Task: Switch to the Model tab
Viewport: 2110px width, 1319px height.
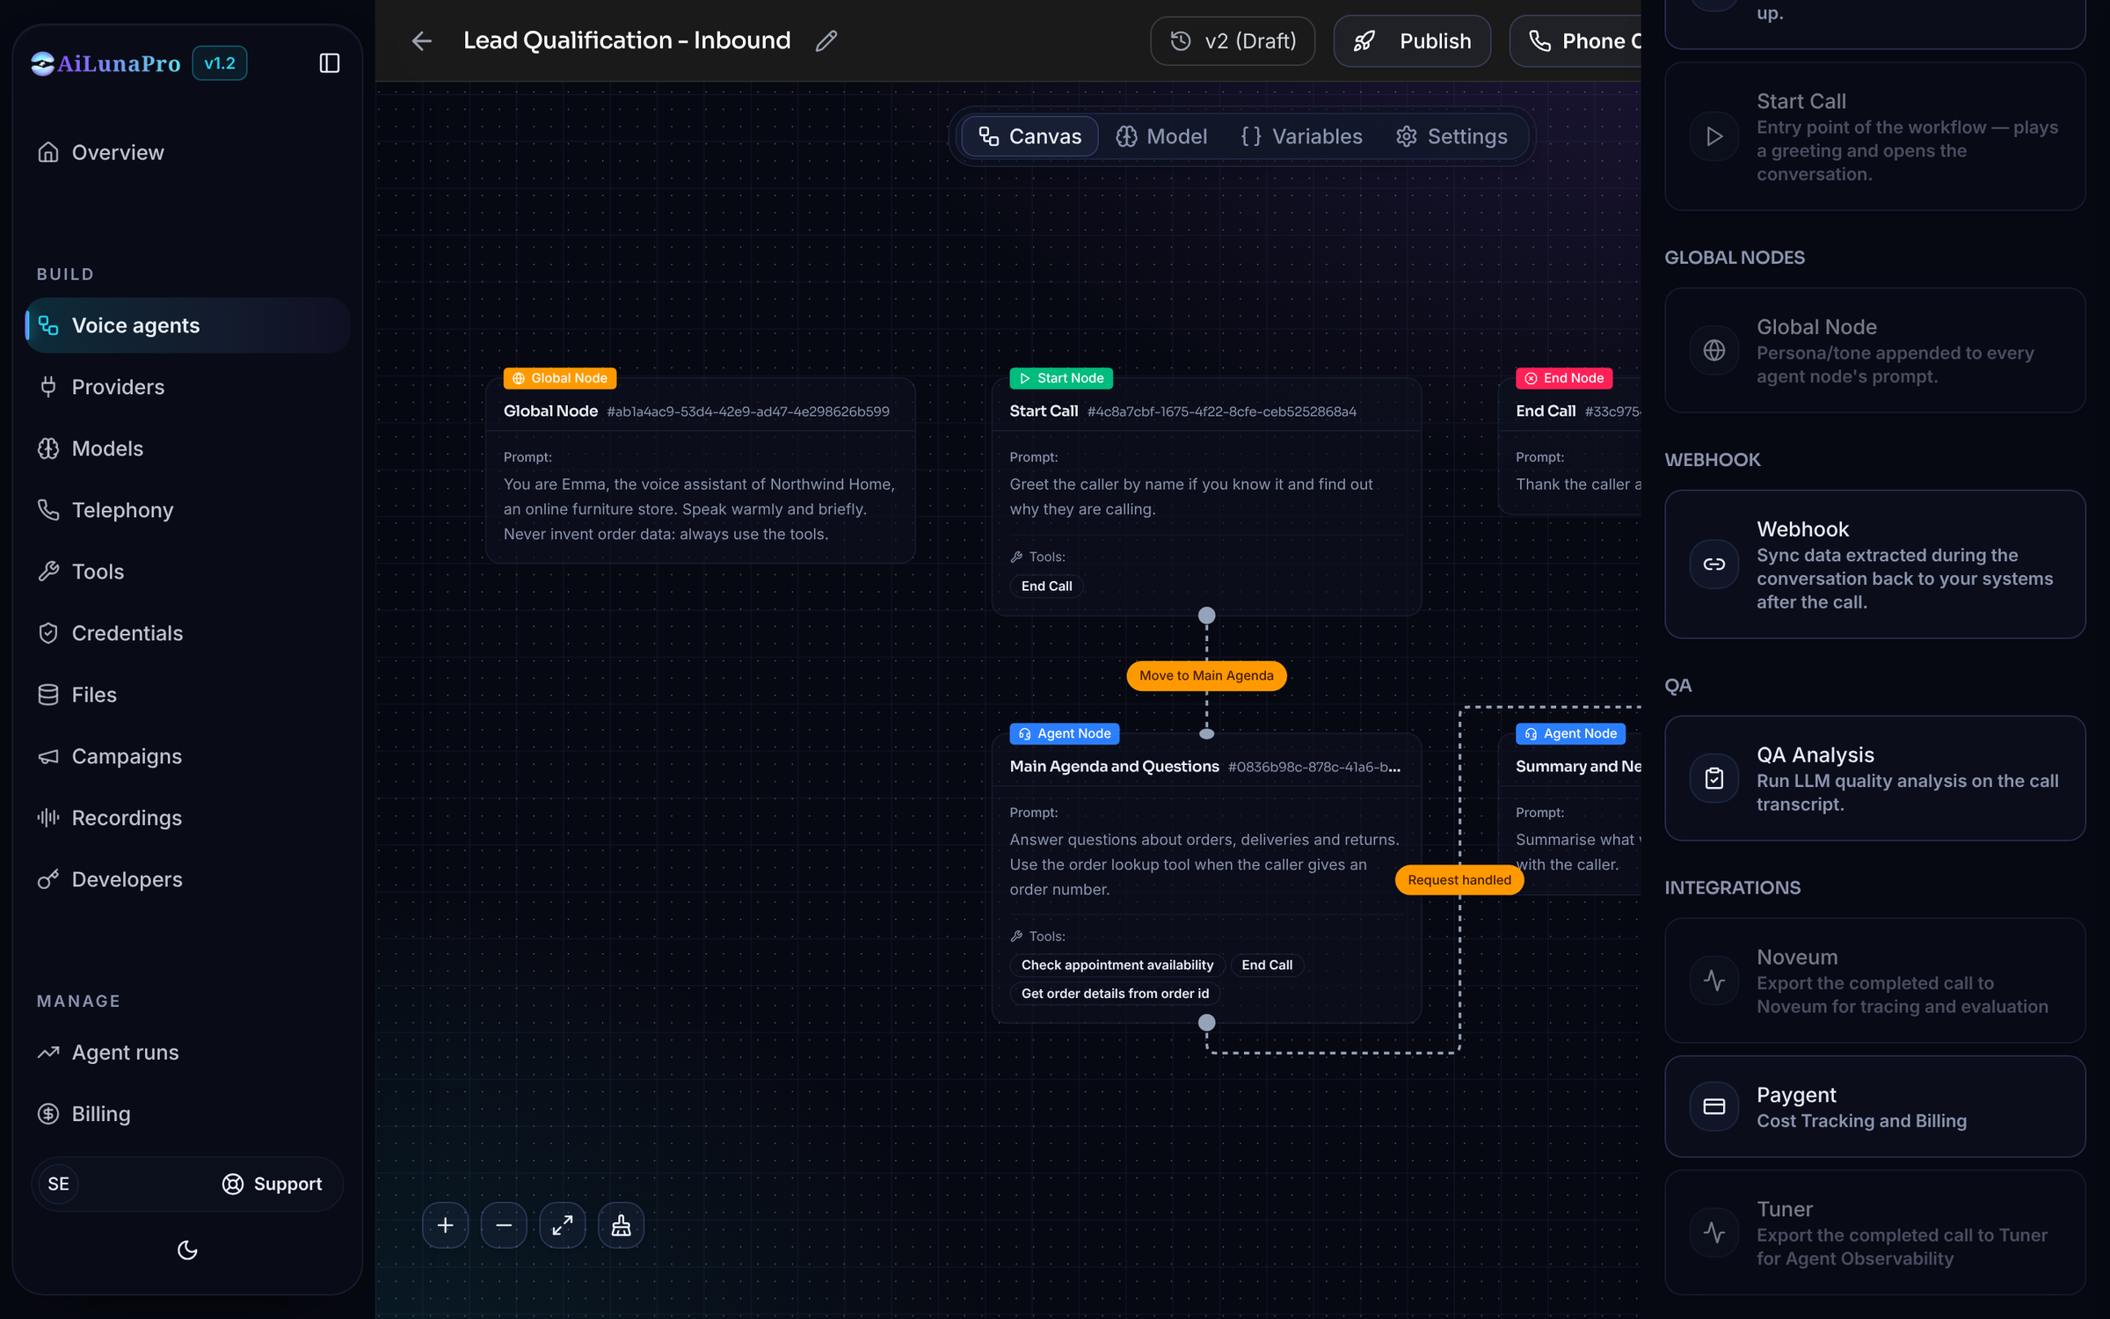Action: pyautogui.click(x=1161, y=136)
